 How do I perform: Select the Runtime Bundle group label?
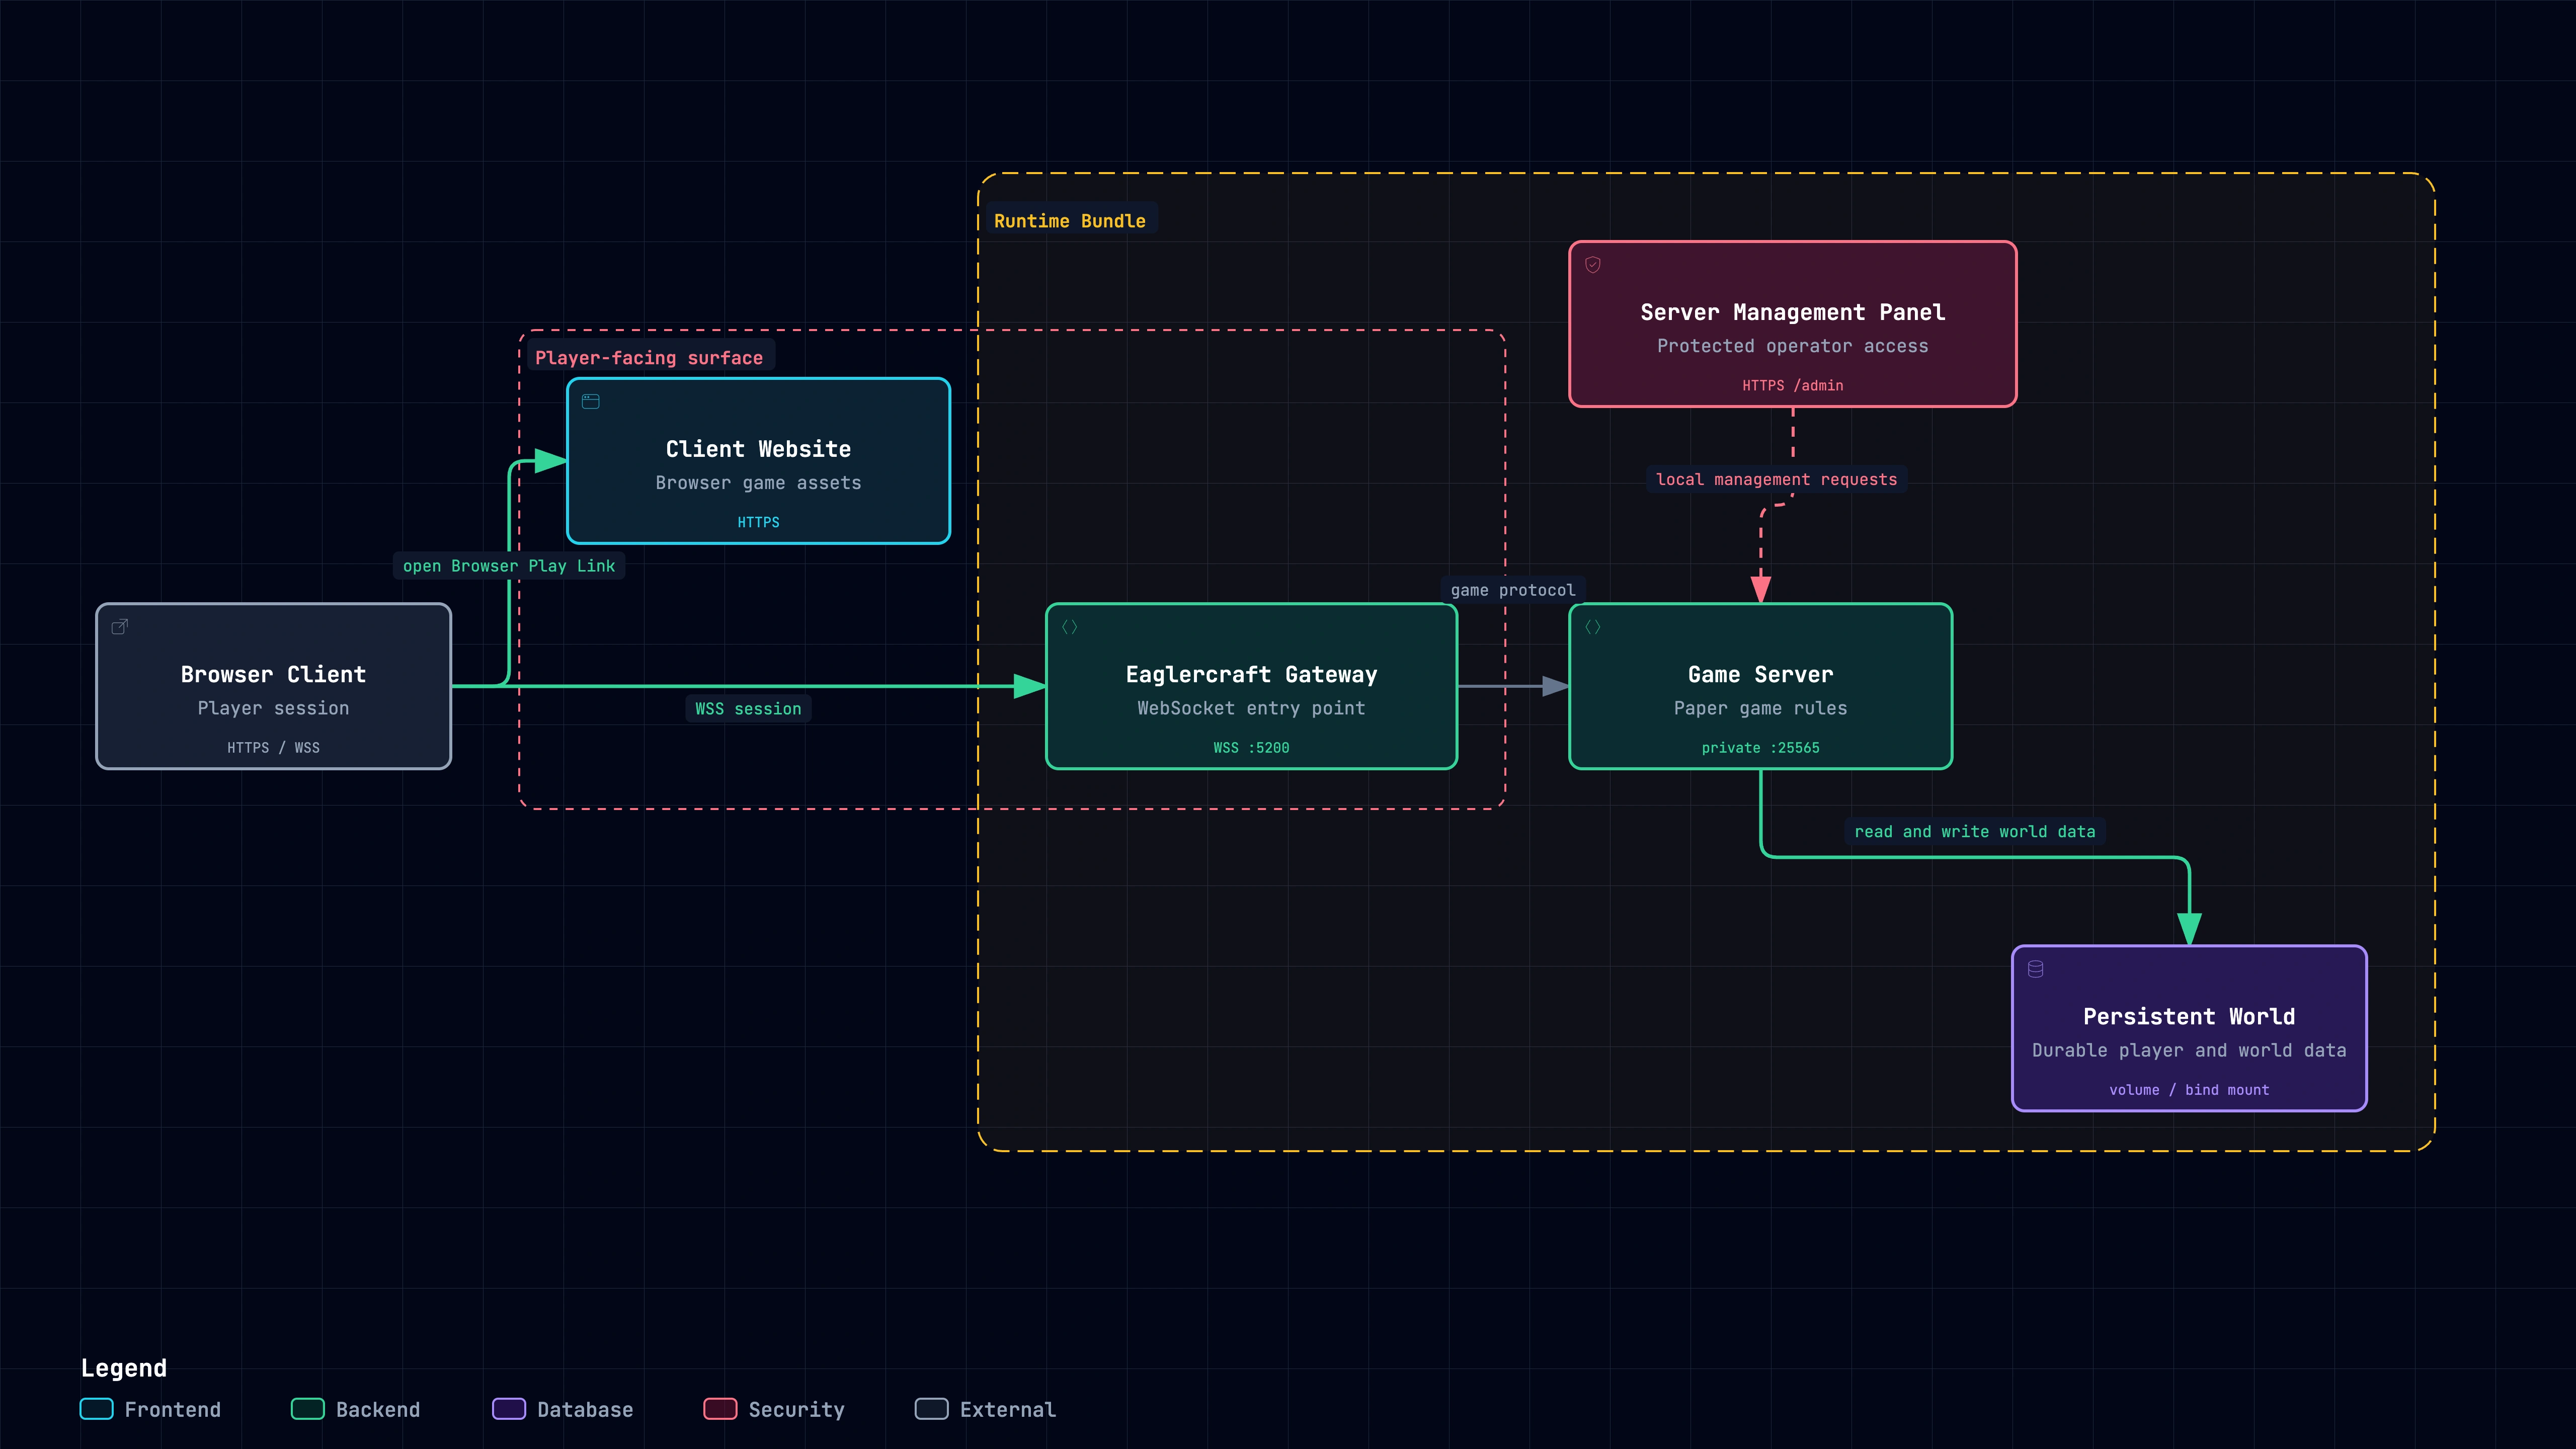click(x=1070, y=221)
